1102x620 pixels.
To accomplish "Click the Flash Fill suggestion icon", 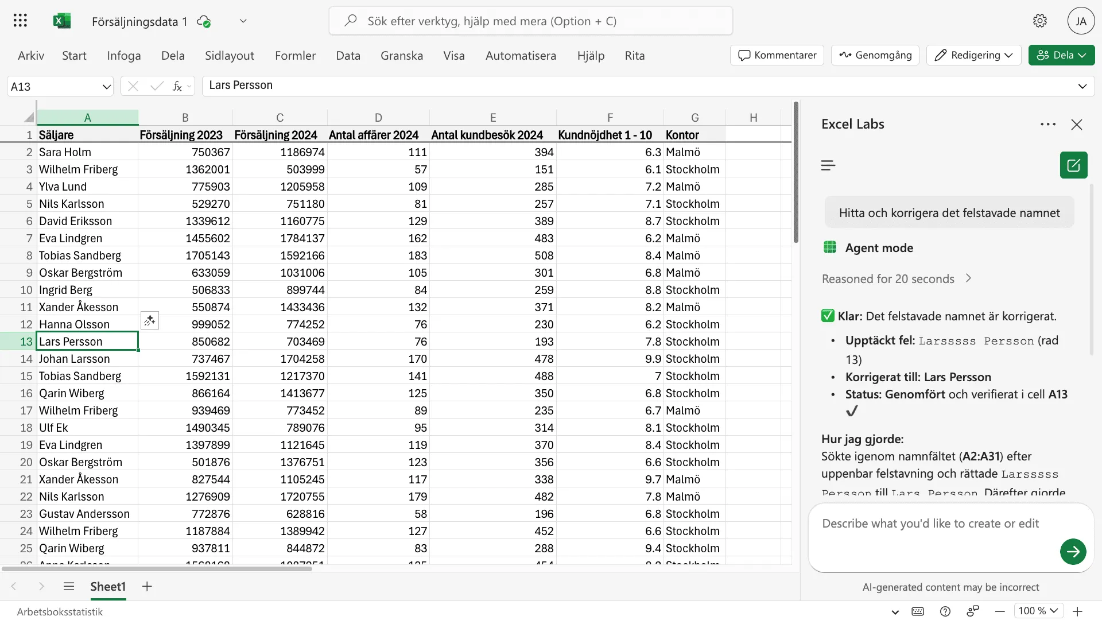I will coord(150,320).
